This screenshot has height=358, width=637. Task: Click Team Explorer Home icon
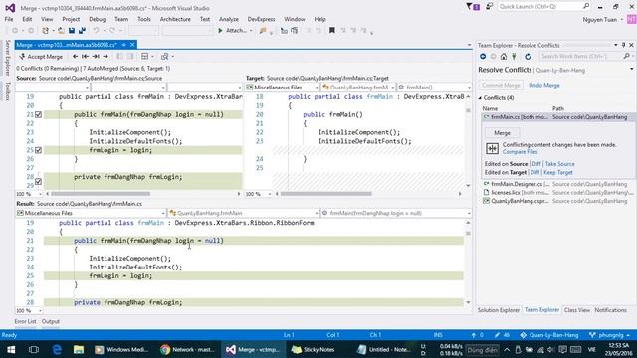coord(504,57)
